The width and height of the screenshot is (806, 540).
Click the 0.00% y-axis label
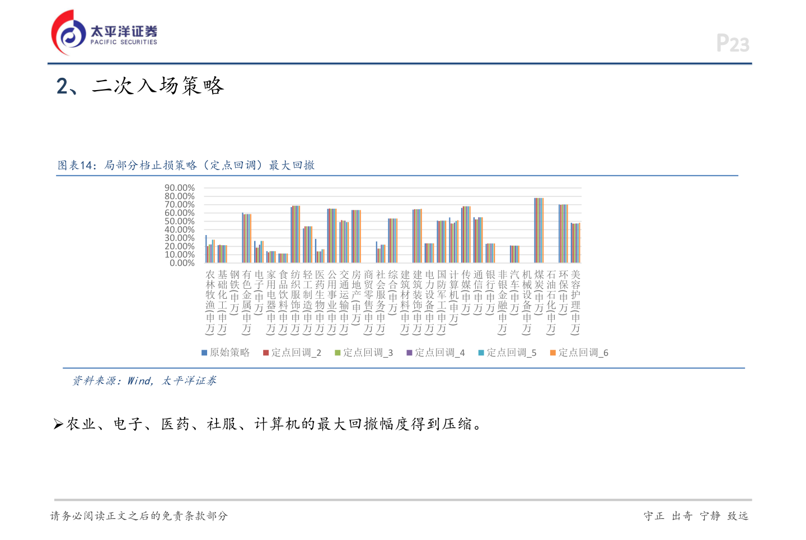tap(182, 263)
